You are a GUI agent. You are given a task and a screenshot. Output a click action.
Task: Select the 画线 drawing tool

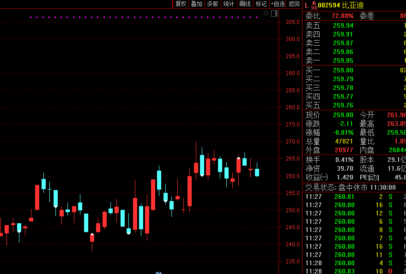(x=245, y=4)
